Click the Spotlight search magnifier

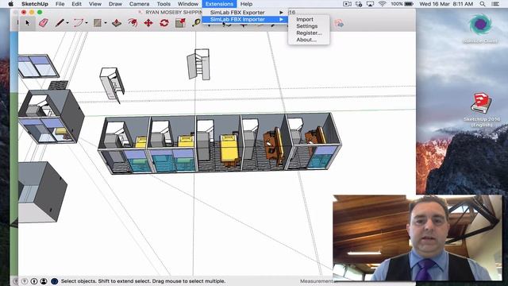(x=483, y=4)
